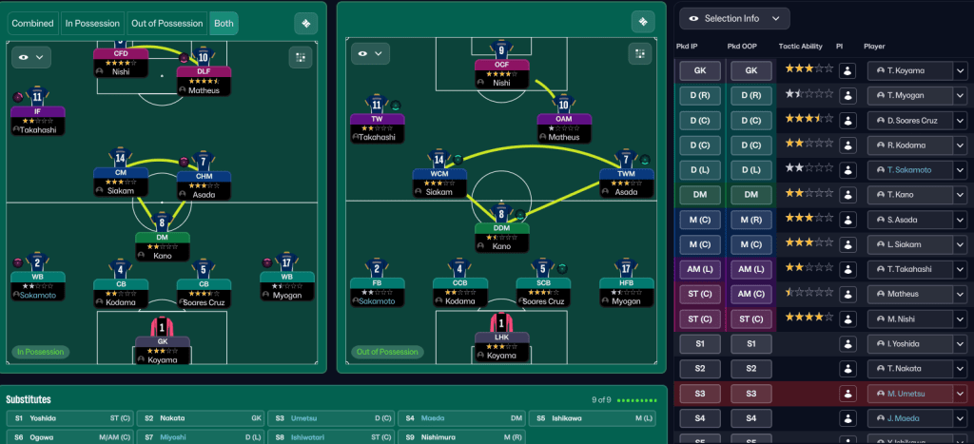Screen dimensions: 974x444
Task: Click player instructions icon for Matheus row
Action: [847, 294]
